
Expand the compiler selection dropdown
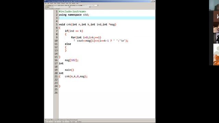98,5
